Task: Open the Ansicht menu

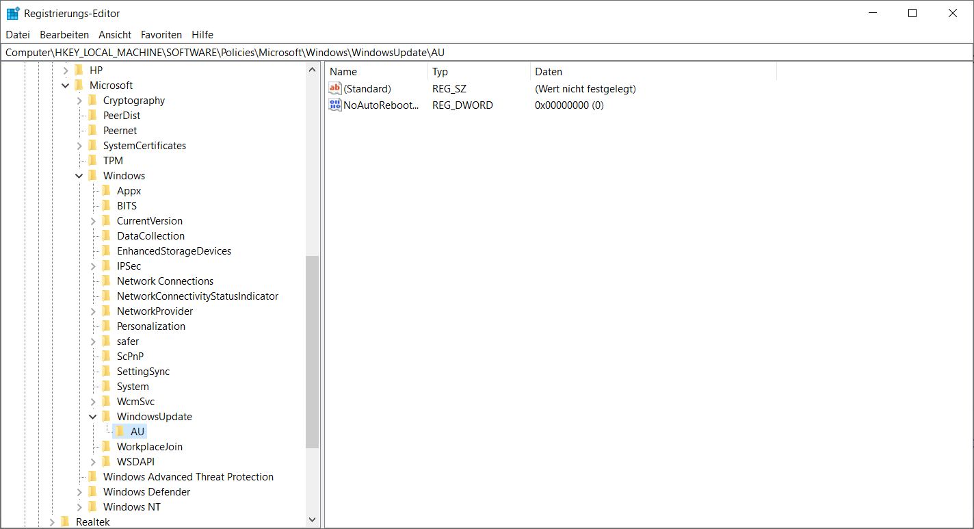Action: tap(115, 34)
